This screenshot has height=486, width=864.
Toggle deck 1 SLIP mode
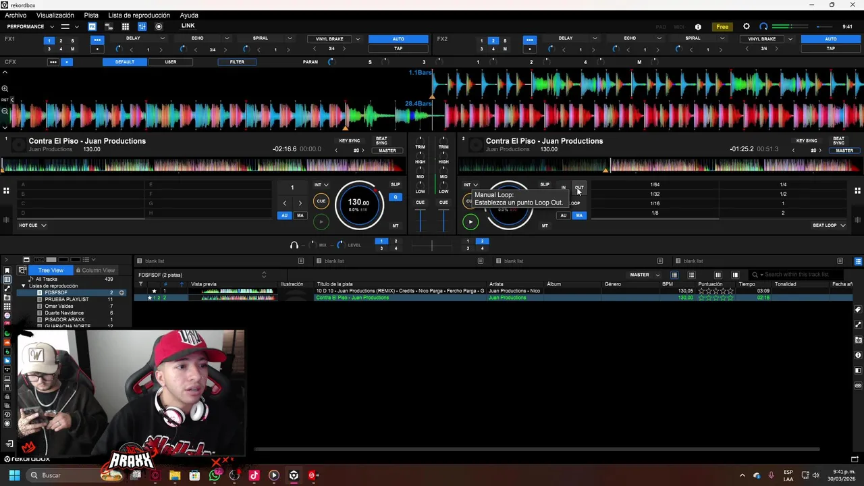pos(396,184)
